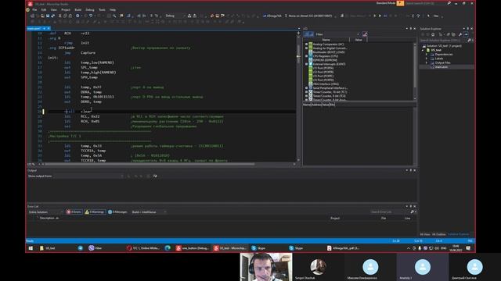501x281 pixels.
Task: Select JTAG Interface (JTAG) row
Action: (326, 84)
